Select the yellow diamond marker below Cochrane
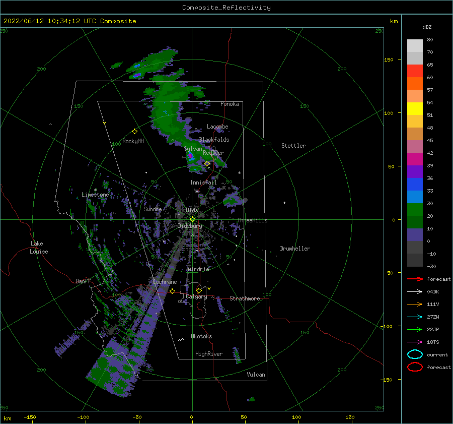453x424 pixels. tap(173, 291)
